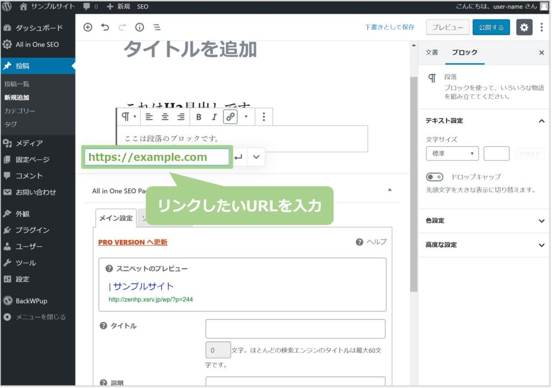Toggle the ドロップキャップ switch
Viewport: 552px width, 388px height.
point(434,177)
